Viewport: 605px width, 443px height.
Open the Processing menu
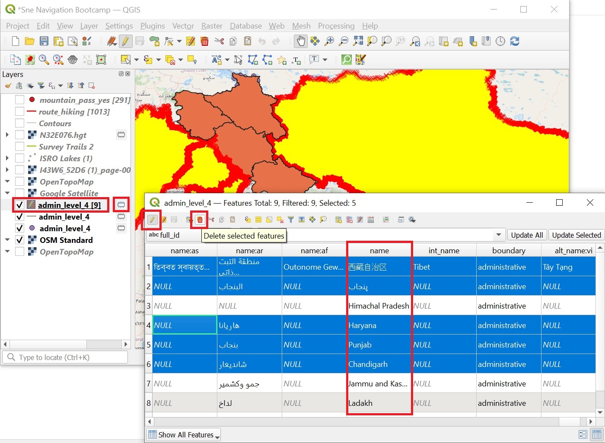336,26
